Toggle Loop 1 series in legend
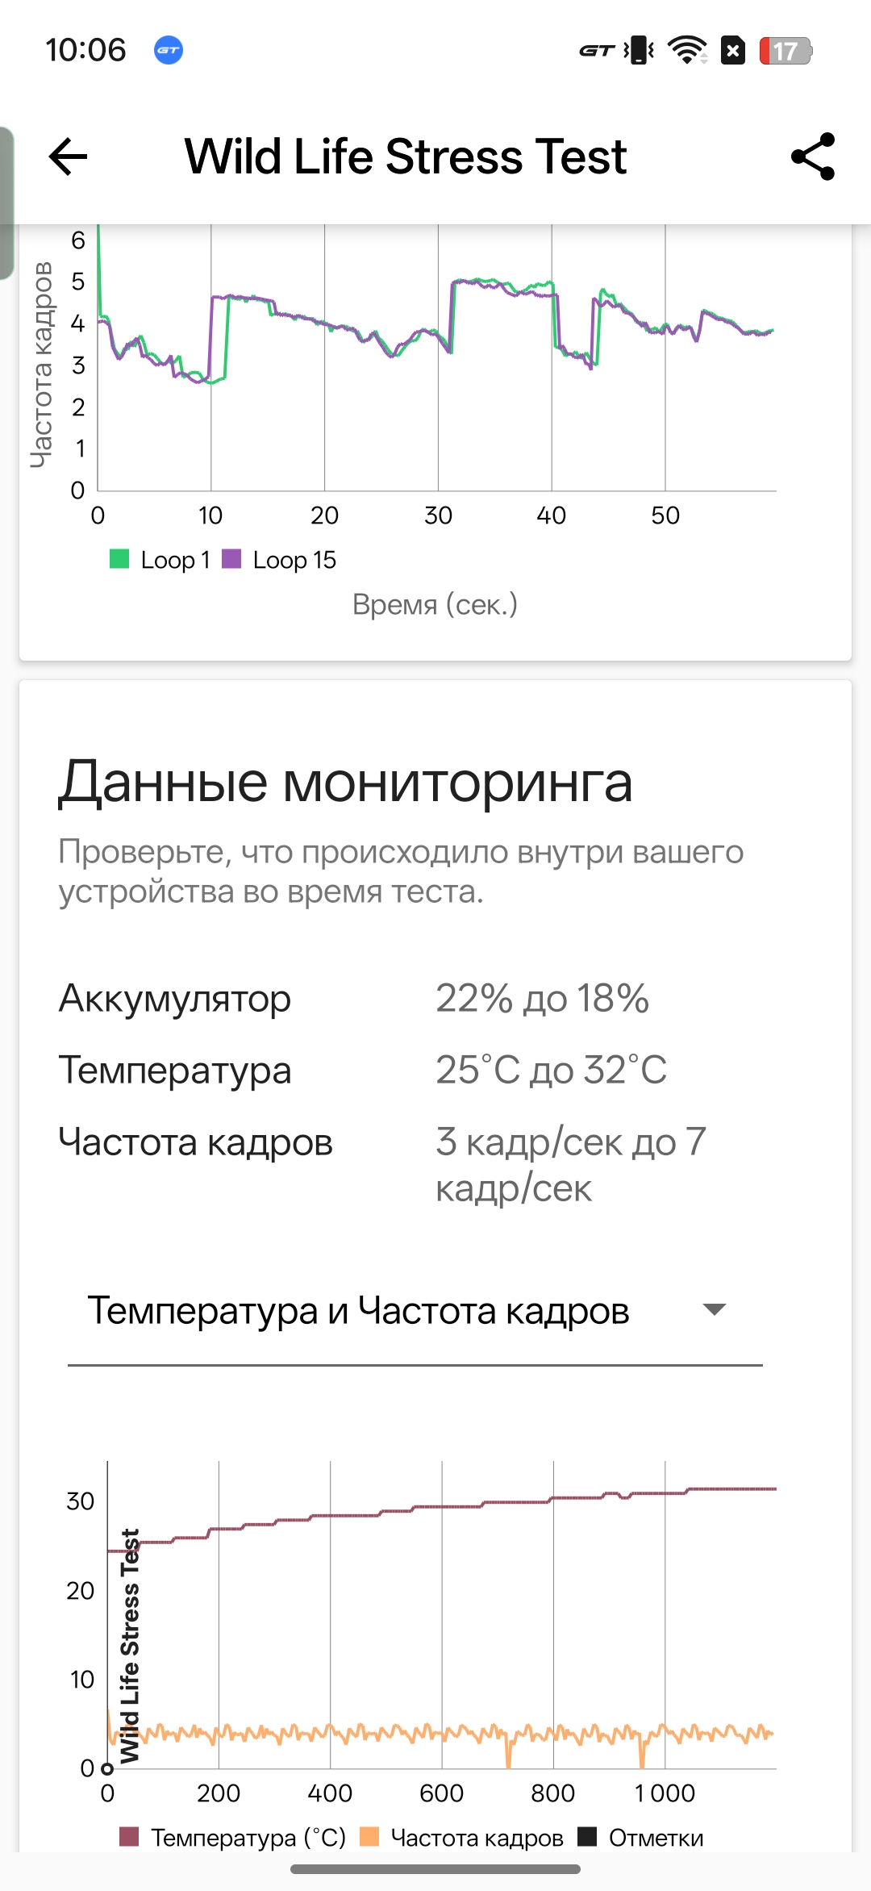The height and width of the screenshot is (1891, 871). pos(160,560)
